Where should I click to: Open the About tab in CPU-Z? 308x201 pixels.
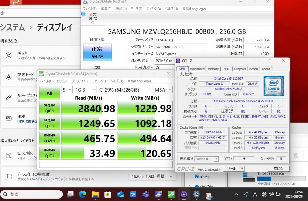pyautogui.click(x=266, y=69)
